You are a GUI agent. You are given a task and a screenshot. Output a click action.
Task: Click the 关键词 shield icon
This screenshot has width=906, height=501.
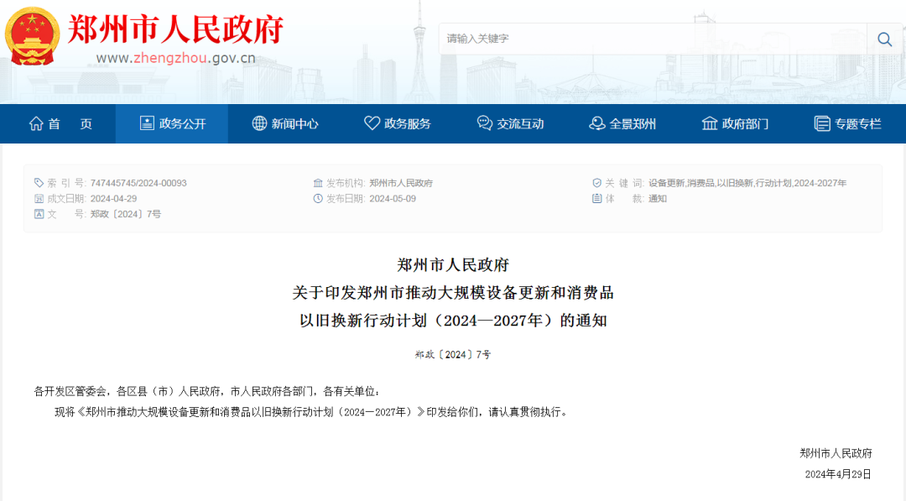(597, 183)
